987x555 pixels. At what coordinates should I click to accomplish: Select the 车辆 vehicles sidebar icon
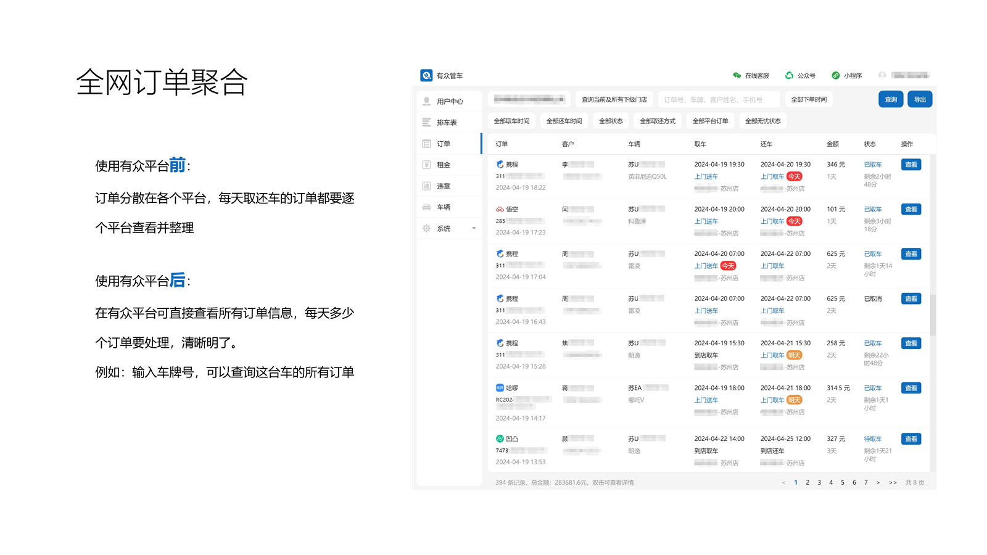pyautogui.click(x=426, y=207)
